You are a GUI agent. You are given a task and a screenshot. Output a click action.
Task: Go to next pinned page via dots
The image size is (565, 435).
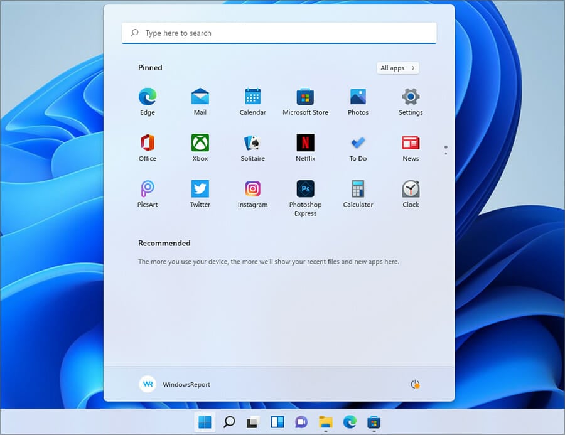coord(446,154)
